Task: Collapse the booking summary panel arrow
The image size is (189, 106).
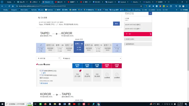Action: coord(150,13)
